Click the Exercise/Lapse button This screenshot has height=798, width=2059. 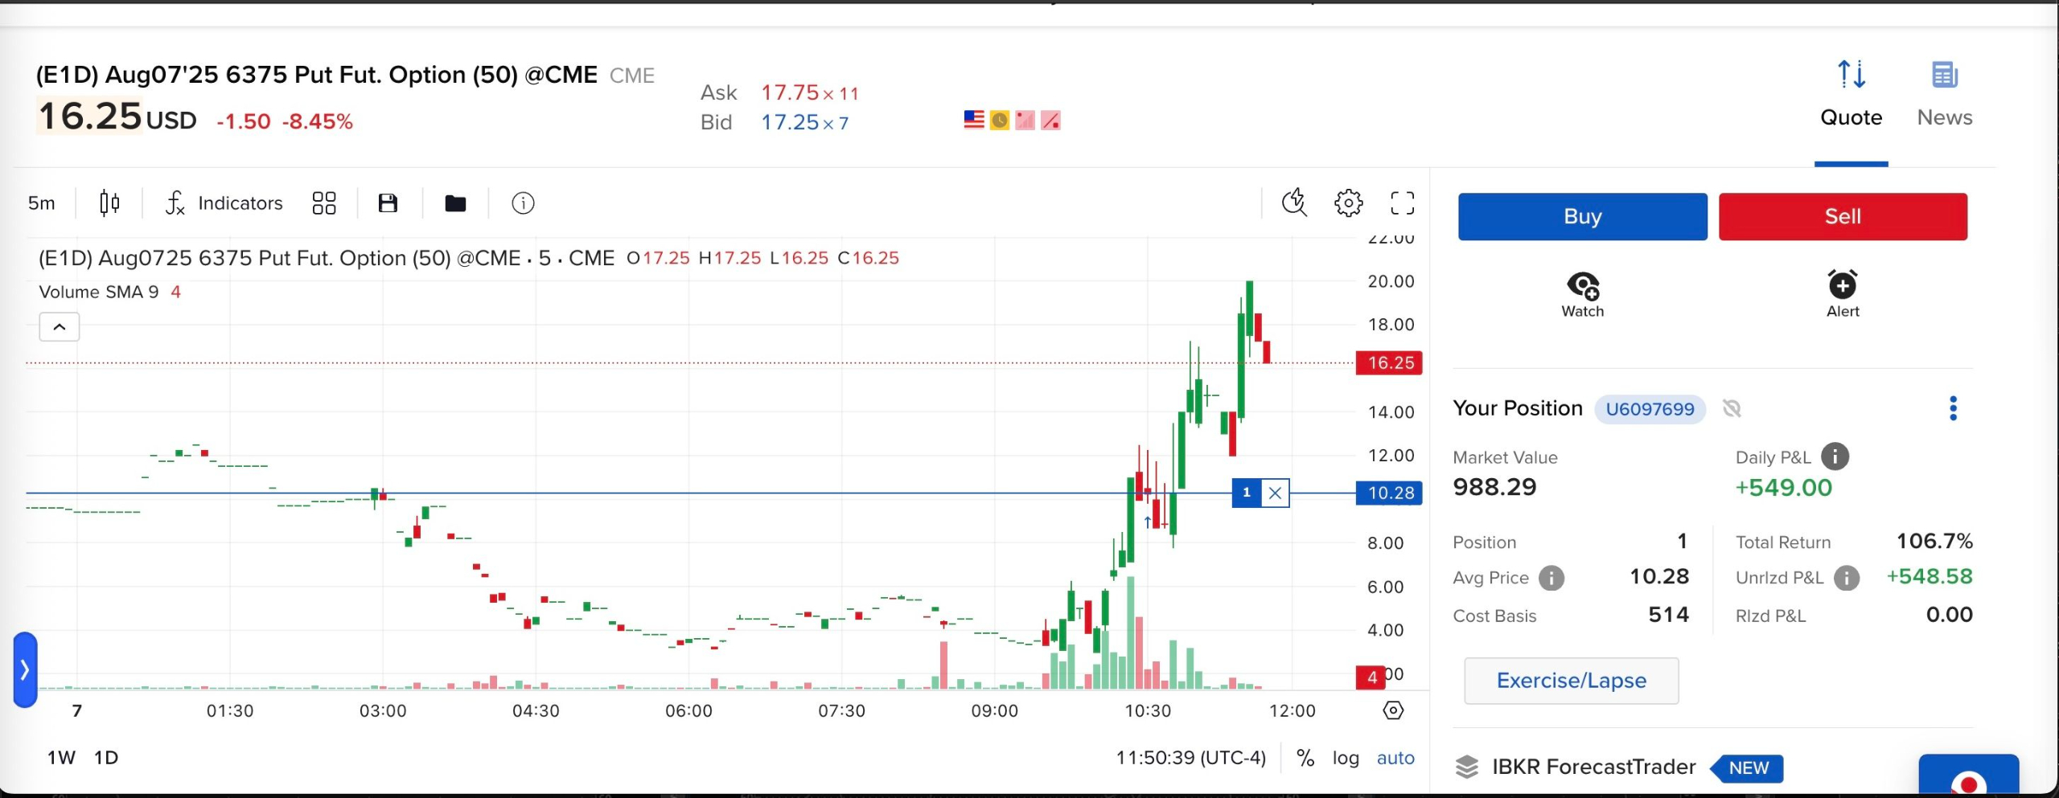pyautogui.click(x=1571, y=681)
